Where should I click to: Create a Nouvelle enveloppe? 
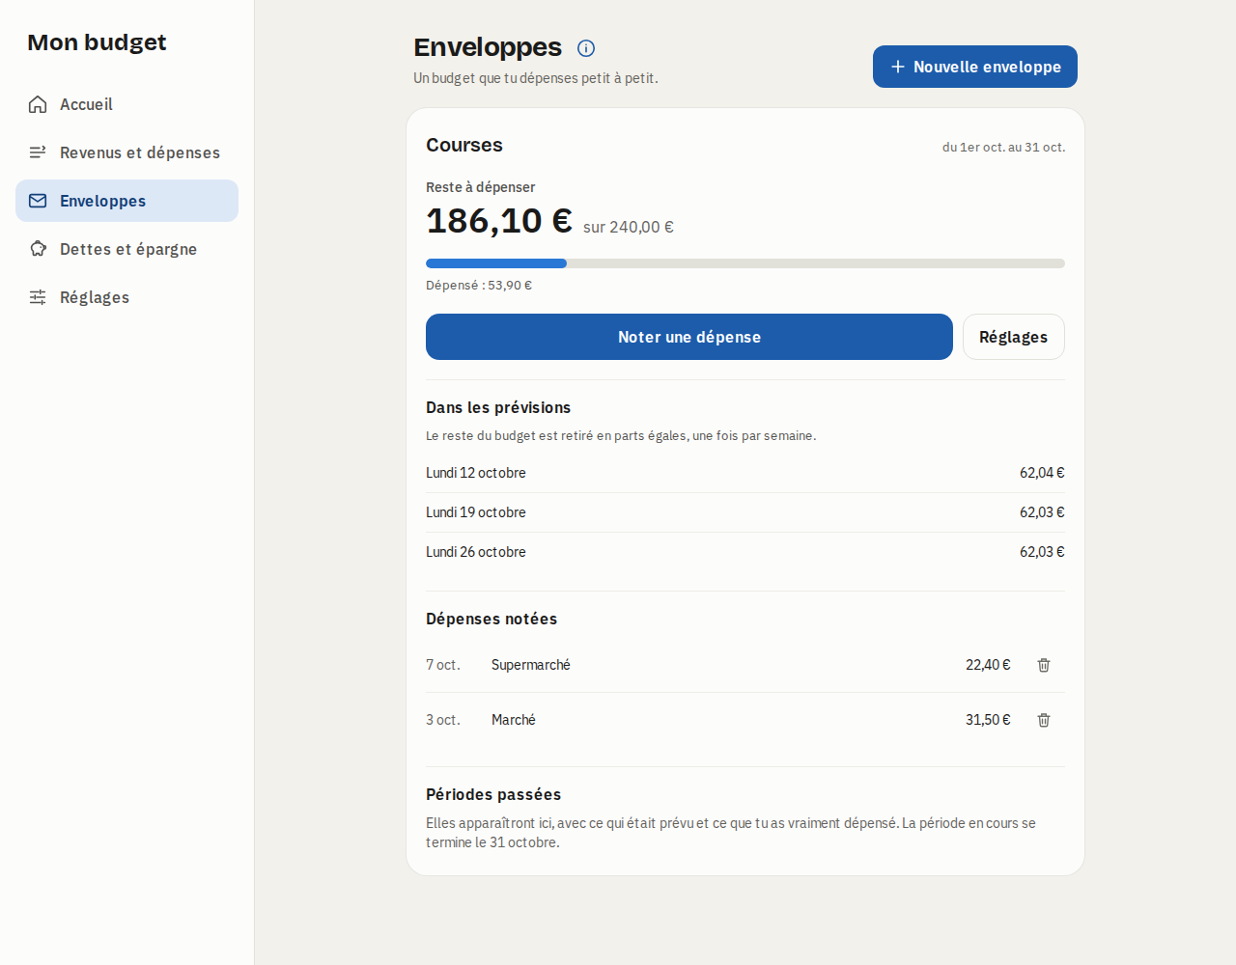point(975,67)
